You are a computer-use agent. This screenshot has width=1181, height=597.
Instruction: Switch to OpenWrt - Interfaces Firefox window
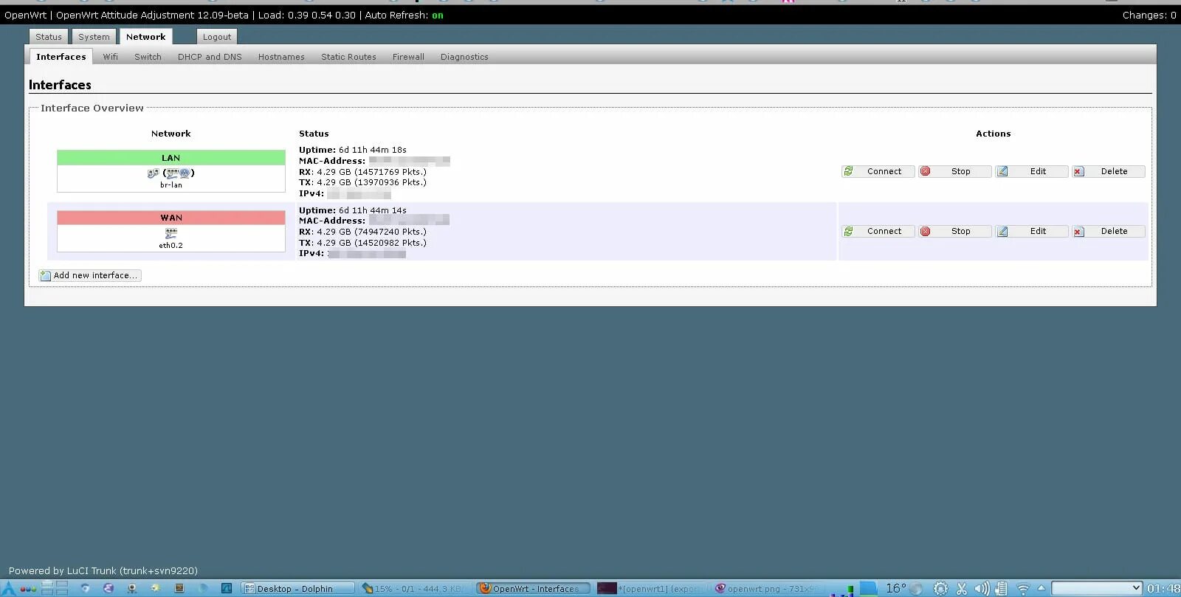534,588
